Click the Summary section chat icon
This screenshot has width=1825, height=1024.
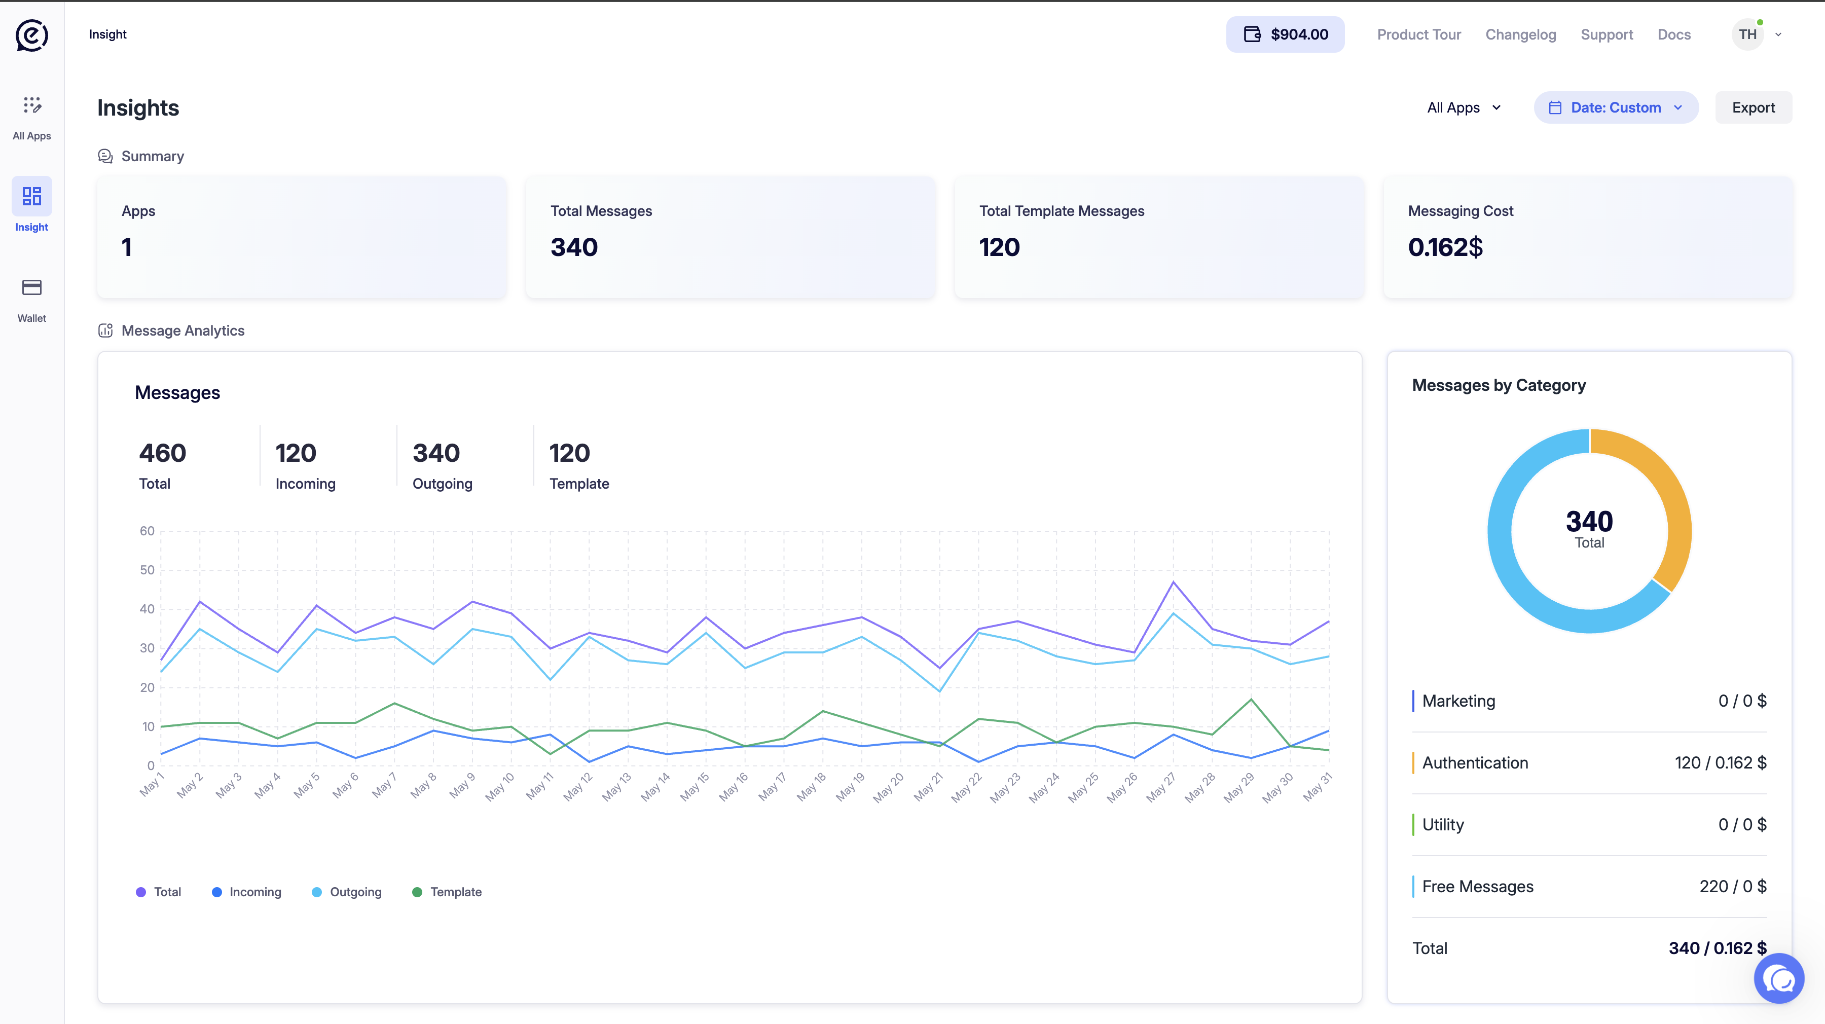point(105,156)
